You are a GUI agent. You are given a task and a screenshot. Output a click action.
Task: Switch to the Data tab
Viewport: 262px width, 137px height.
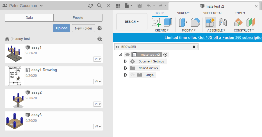coord(29,18)
